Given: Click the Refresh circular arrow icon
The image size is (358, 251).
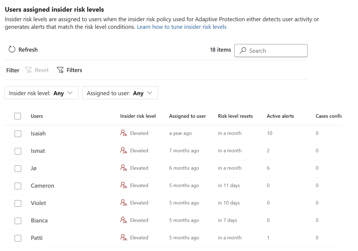Looking at the screenshot, I should (x=12, y=49).
